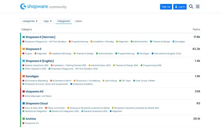Open Shopware Account, Store und Issuetracker subcategory
Viewport: 221px width, 138px height.
coord(46,84)
